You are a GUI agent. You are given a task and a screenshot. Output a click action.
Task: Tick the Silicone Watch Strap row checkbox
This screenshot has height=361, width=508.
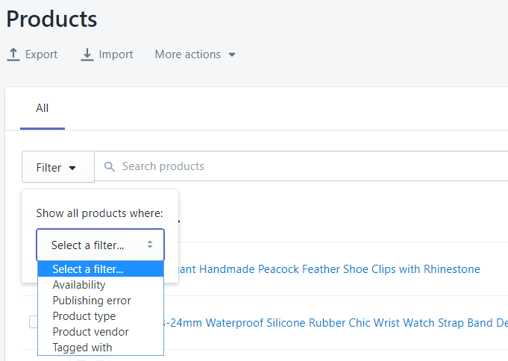(33, 322)
